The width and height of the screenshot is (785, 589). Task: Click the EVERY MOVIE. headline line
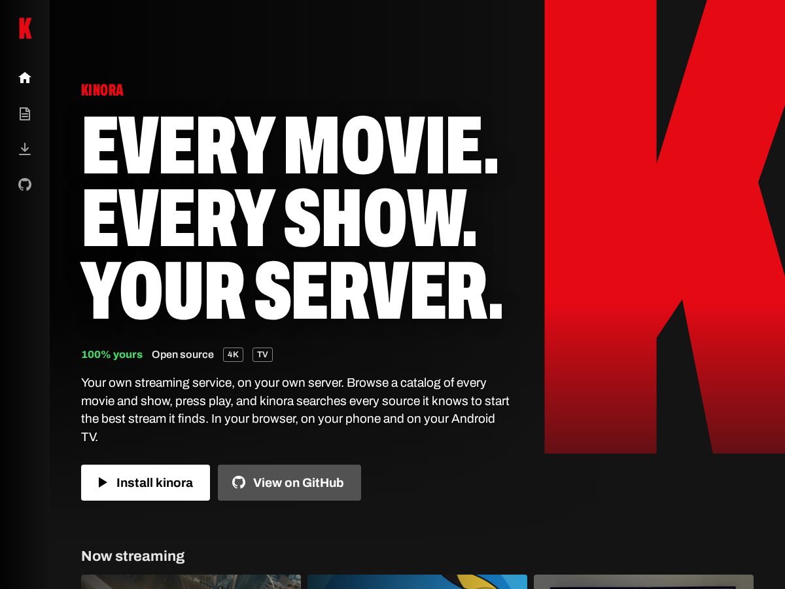point(290,146)
